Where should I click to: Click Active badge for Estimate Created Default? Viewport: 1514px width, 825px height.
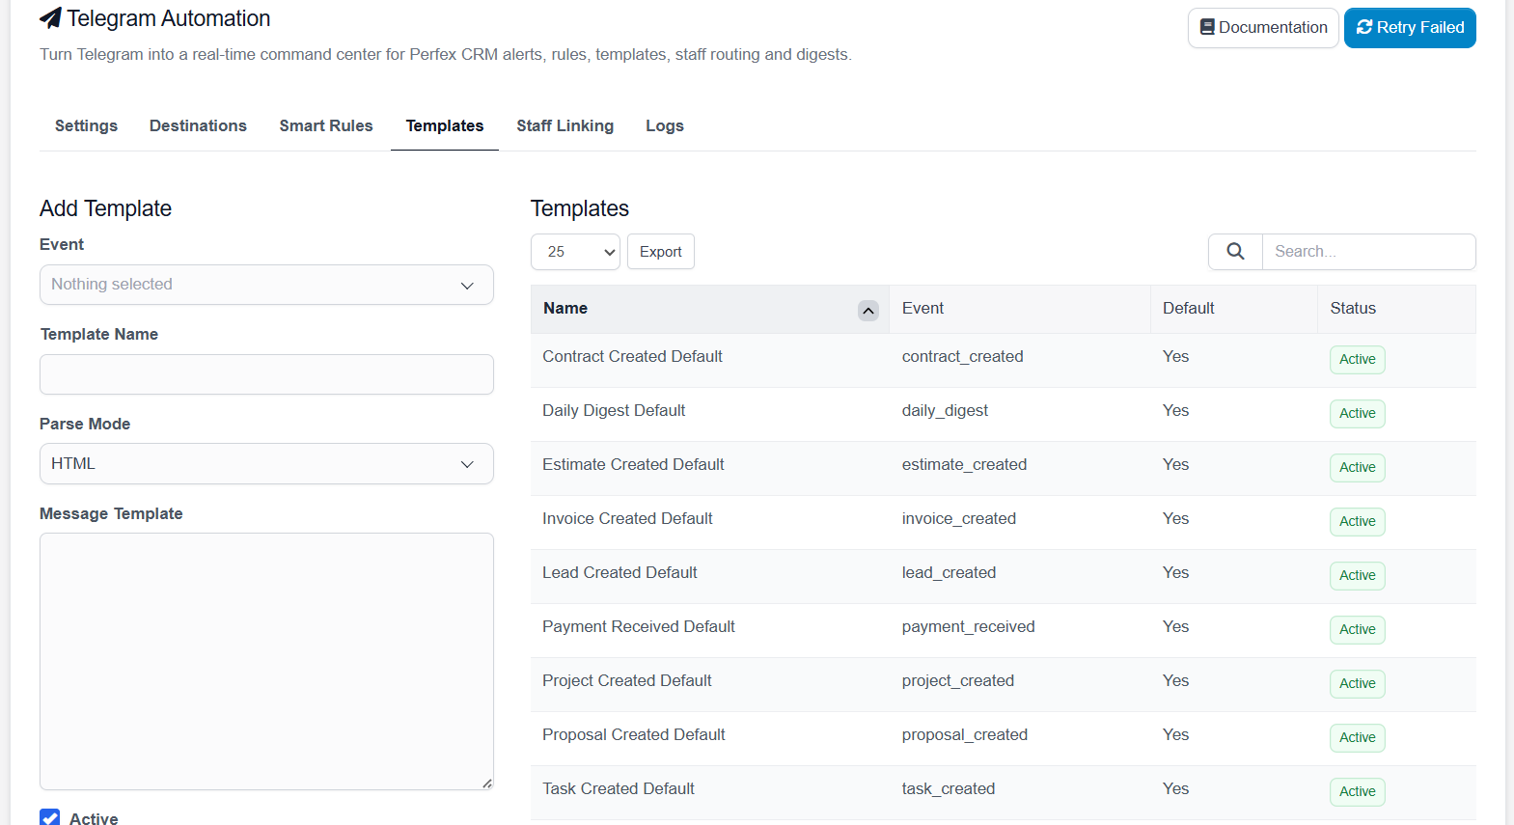point(1358,468)
